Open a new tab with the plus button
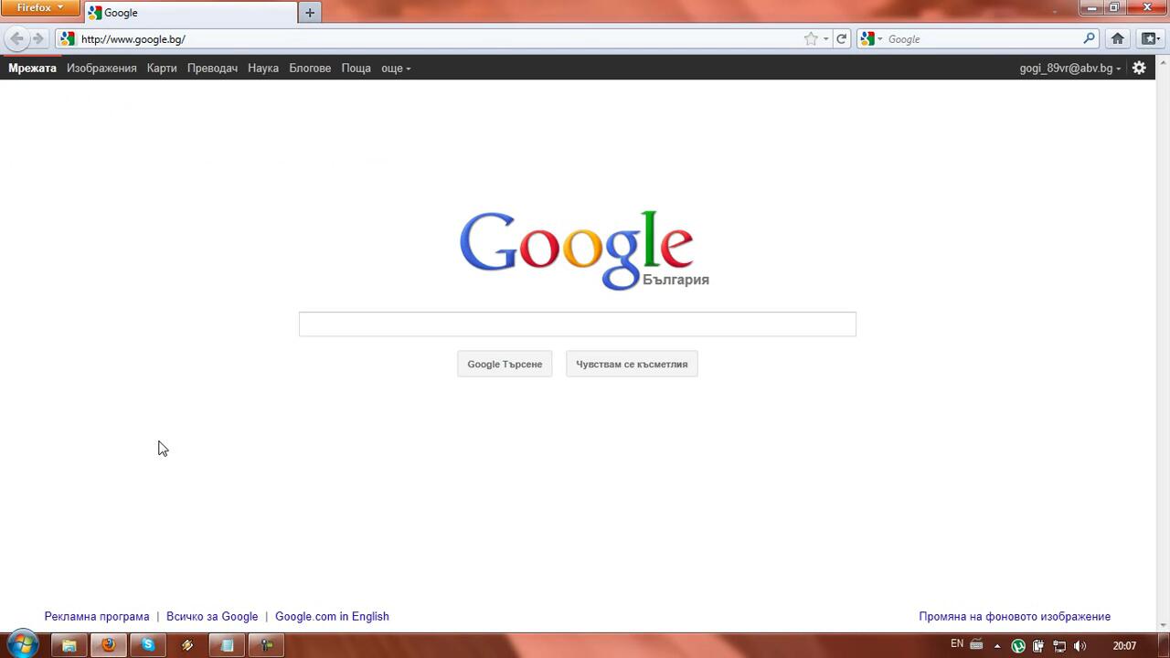 [x=310, y=13]
